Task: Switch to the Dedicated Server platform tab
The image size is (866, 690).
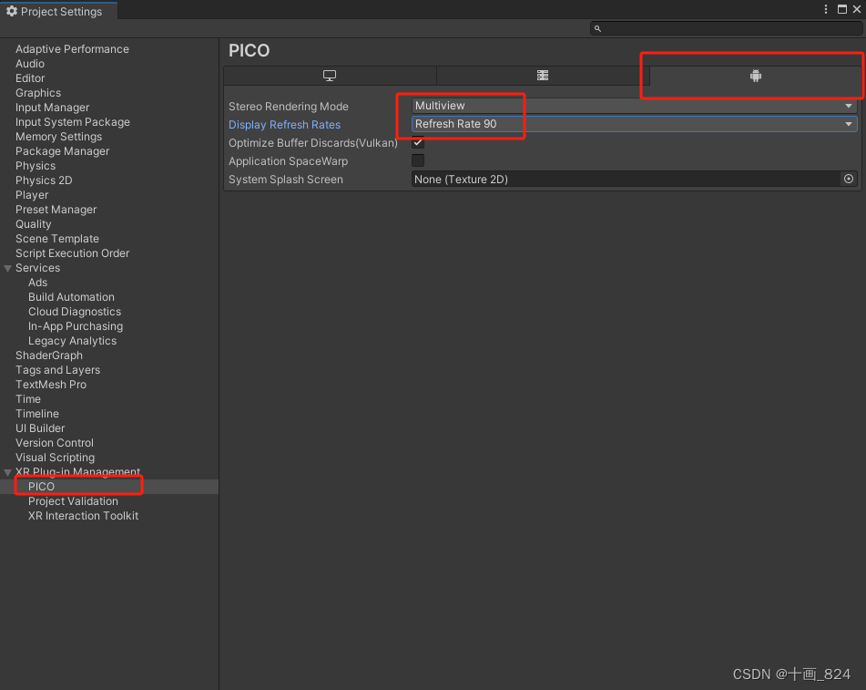Action: (x=543, y=76)
